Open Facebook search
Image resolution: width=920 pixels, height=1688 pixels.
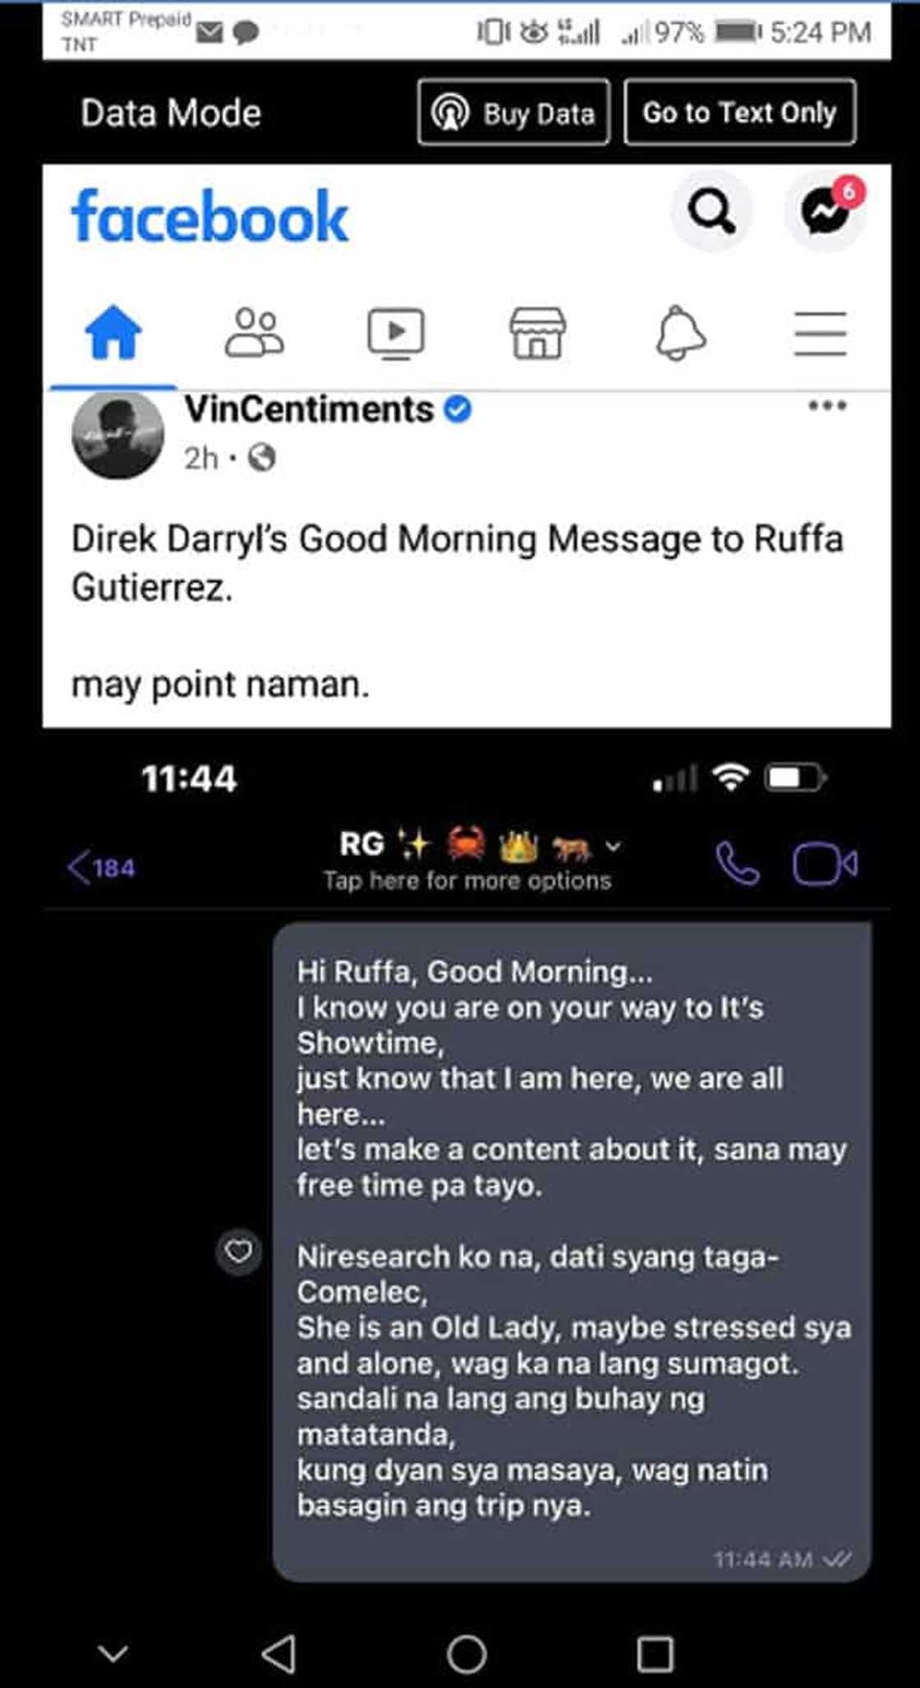click(711, 213)
